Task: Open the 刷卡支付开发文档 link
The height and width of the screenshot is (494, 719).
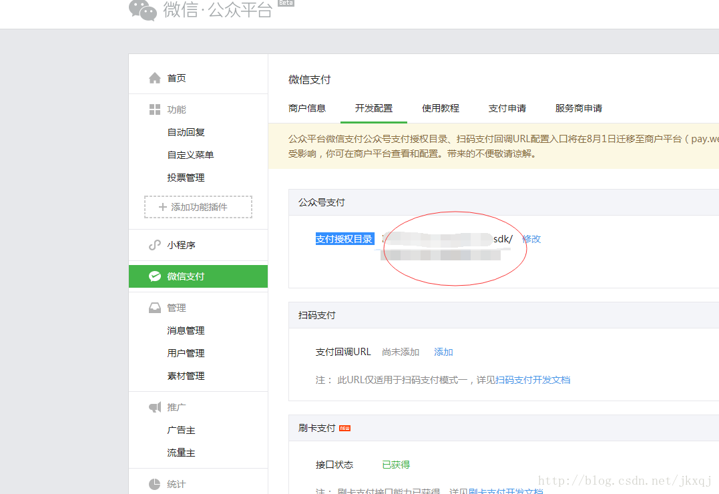Action: (506, 491)
